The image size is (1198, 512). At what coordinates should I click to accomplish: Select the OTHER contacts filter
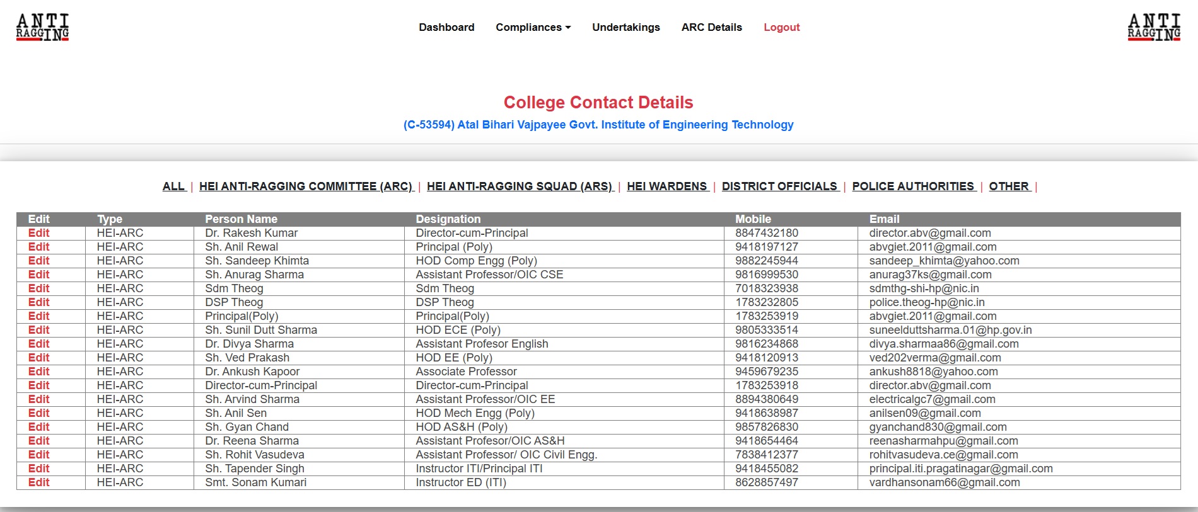pos(1009,186)
